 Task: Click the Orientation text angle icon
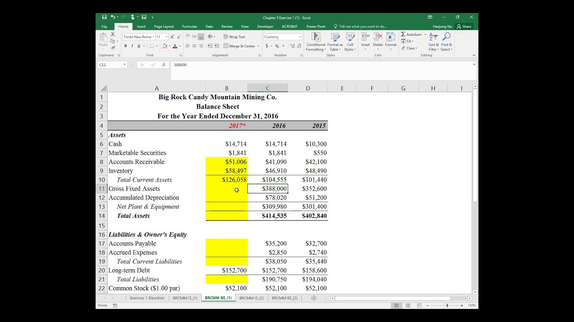pyautogui.click(x=210, y=37)
